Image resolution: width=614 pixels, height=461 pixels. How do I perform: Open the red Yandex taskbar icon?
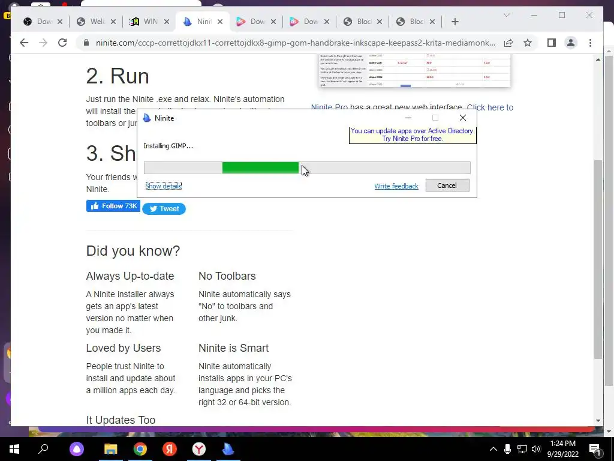(170, 449)
